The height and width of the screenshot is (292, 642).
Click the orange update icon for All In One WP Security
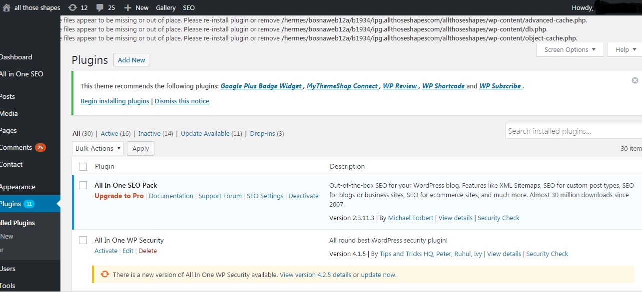click(105, 274)
